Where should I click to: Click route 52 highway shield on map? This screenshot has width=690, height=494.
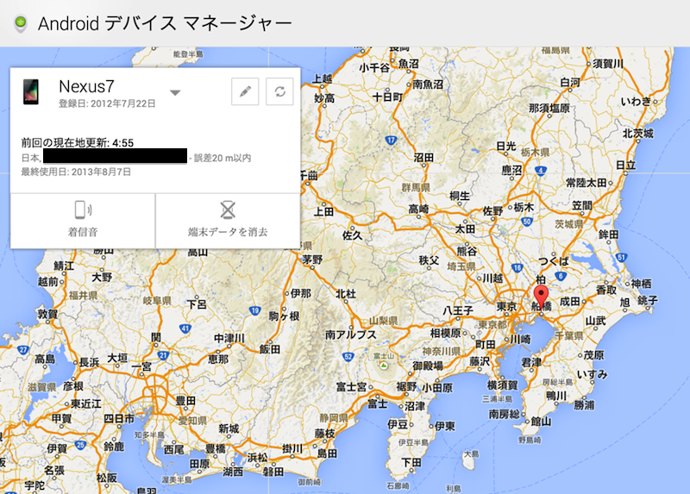pos(348,356)
